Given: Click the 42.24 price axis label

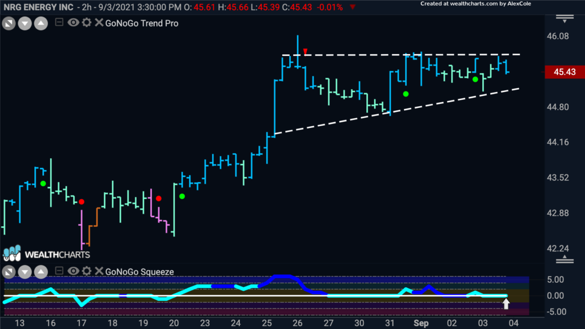Looking at the screenshot, I should (x=558, y=248).
